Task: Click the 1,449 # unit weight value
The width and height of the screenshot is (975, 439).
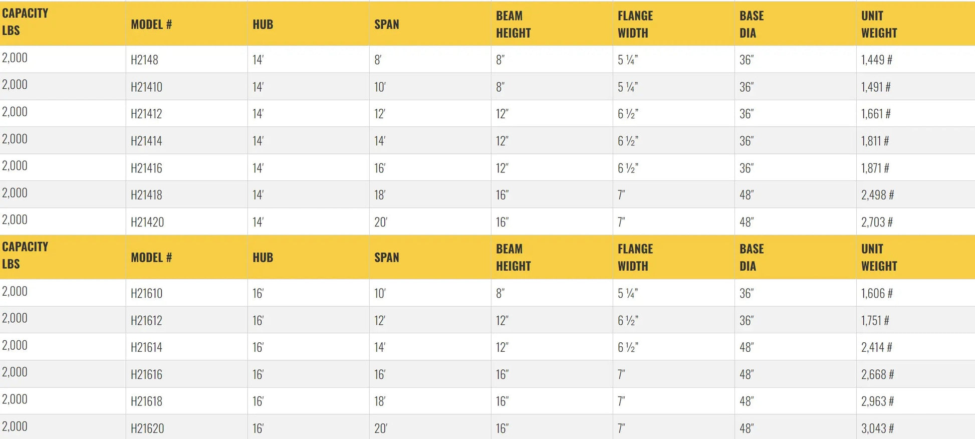Action: pyautogui.click(x=876, y=60)
